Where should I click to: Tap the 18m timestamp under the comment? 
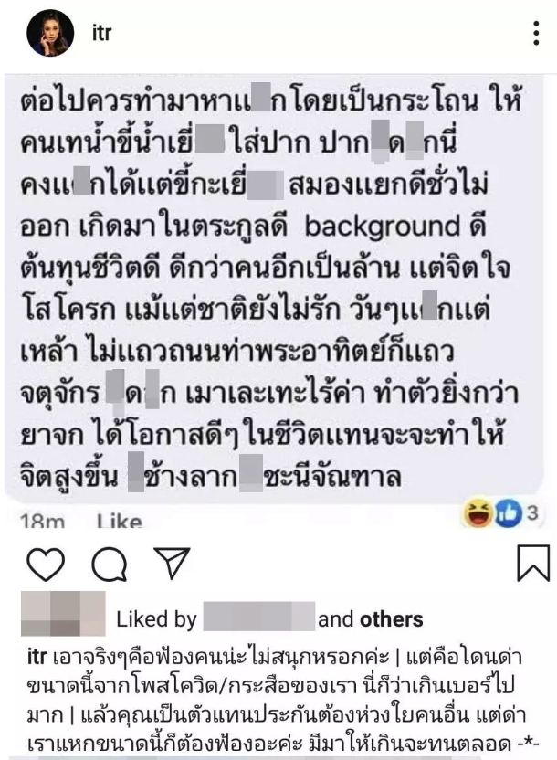[43, 522]
